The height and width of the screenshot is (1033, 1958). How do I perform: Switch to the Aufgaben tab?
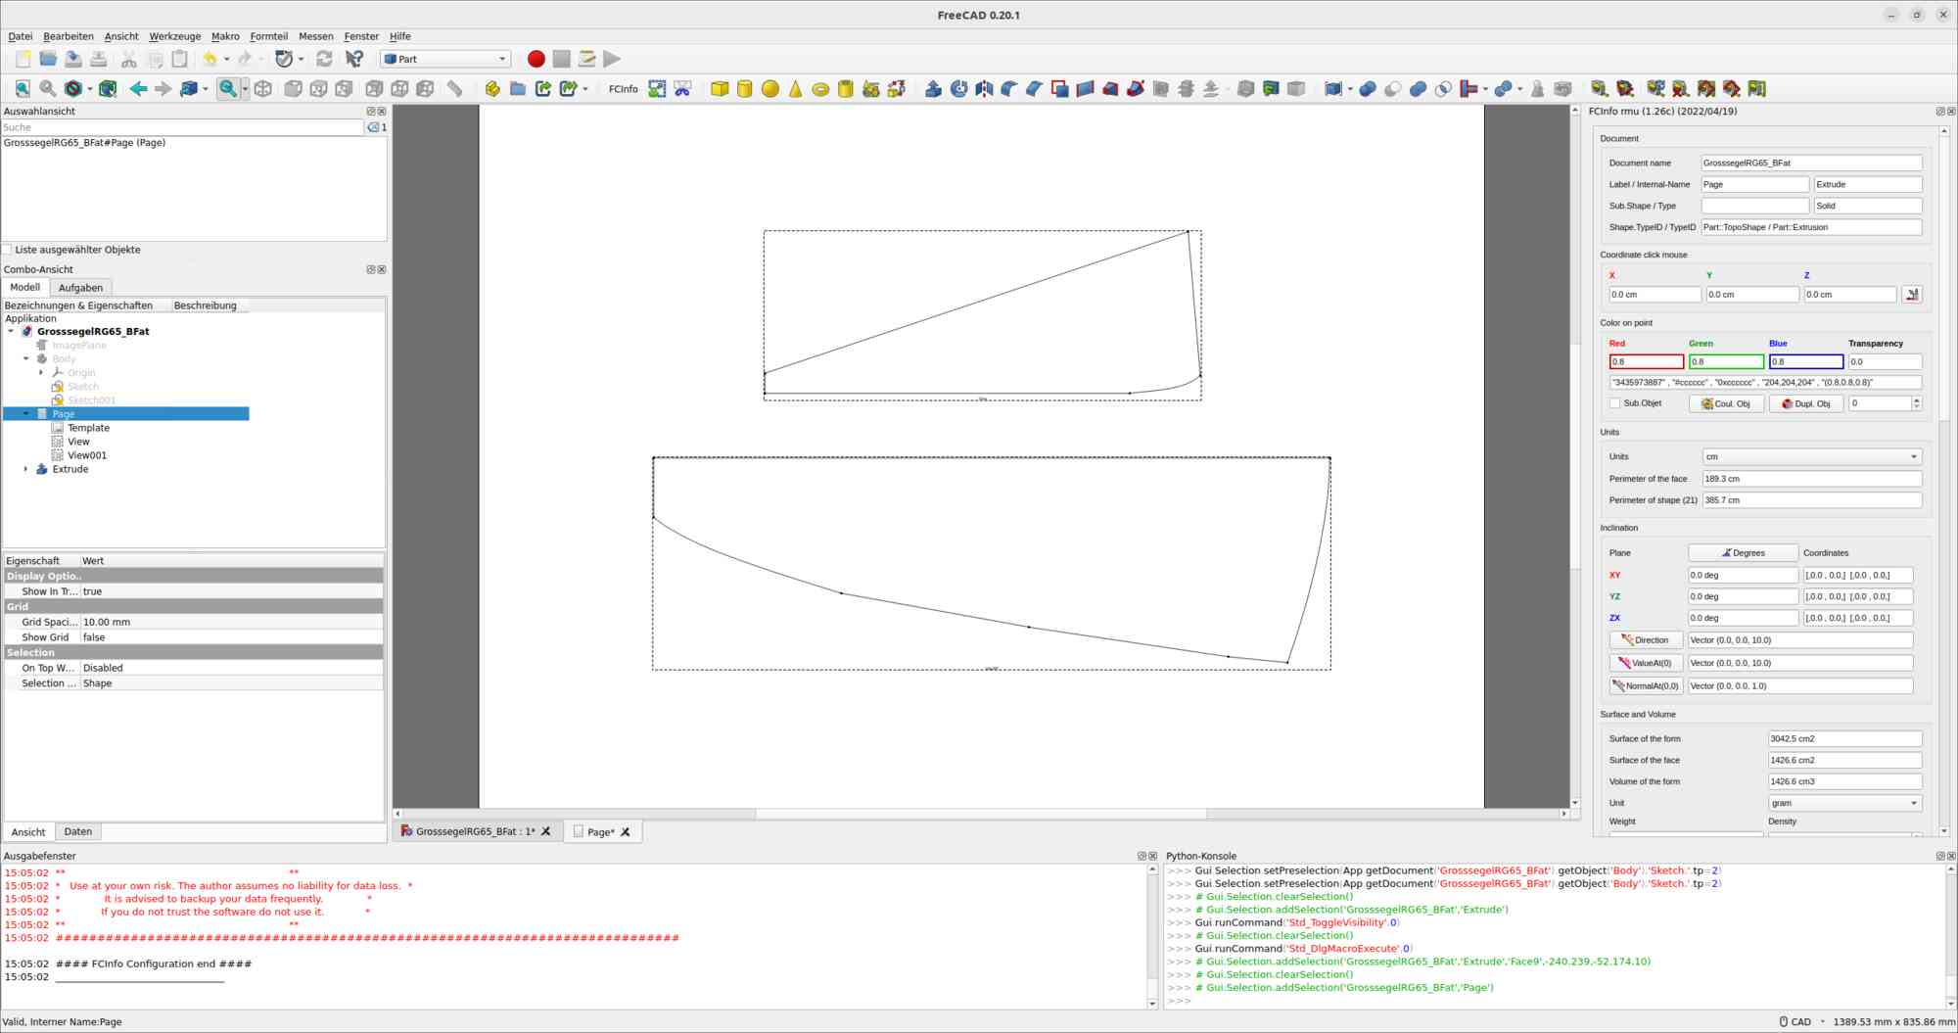coord(80,288)
